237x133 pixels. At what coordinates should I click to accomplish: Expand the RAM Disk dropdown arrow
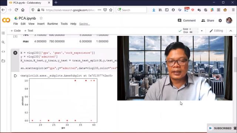(202, 31)
